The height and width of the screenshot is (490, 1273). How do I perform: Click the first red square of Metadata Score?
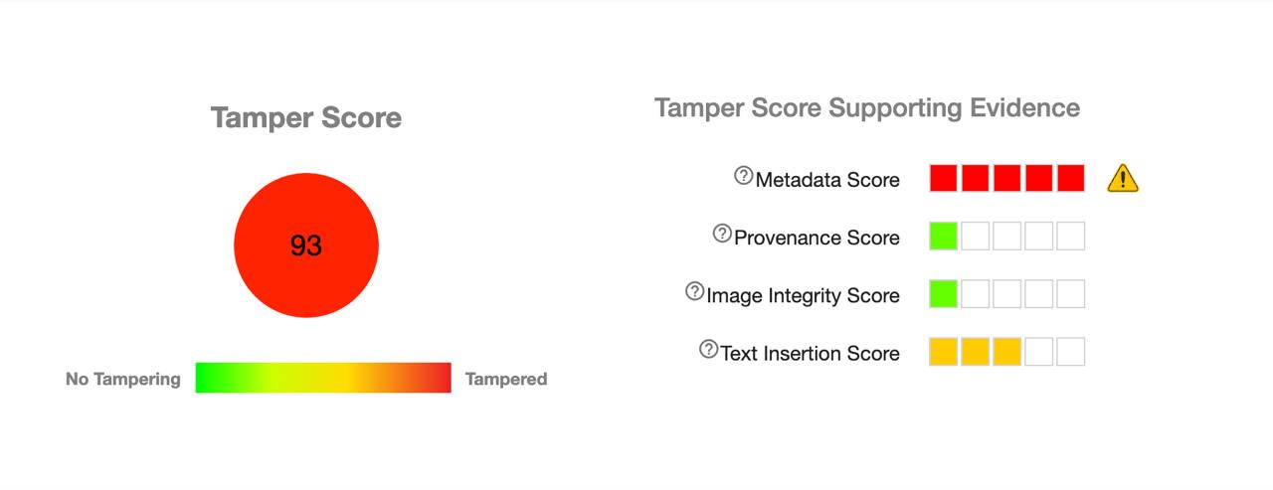tap(943, 179)
